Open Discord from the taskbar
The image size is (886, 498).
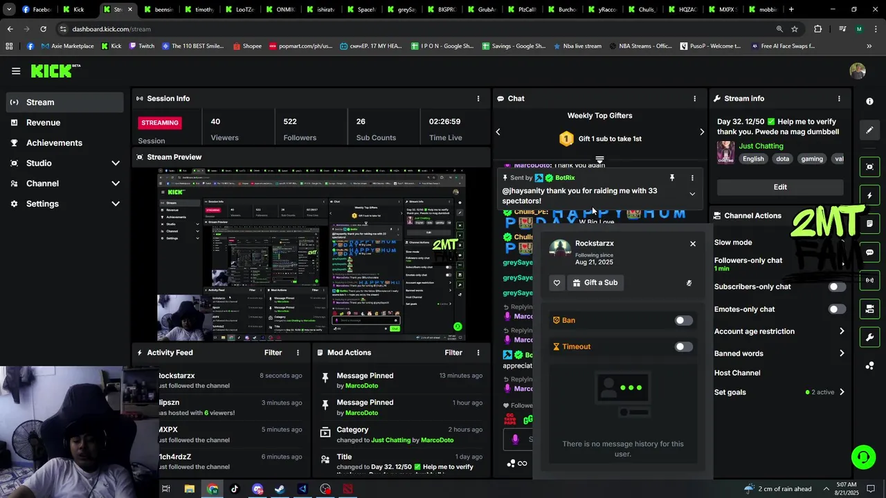(257, 489)
